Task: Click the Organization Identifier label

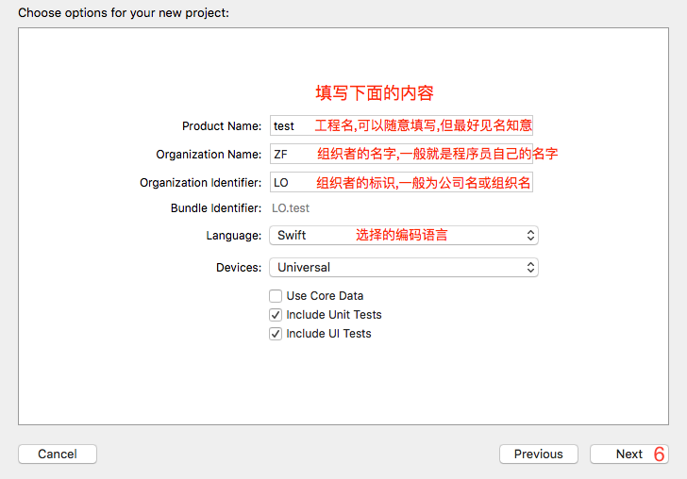Action: tap(201, 183)
